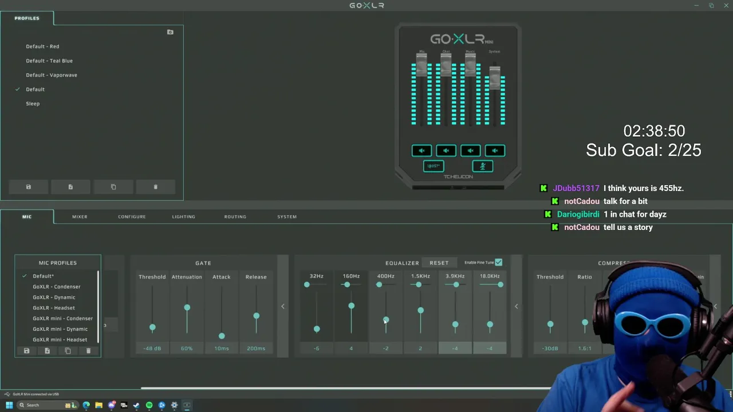Open the Lighting tab
733x412 pixels.
(183, 217)
